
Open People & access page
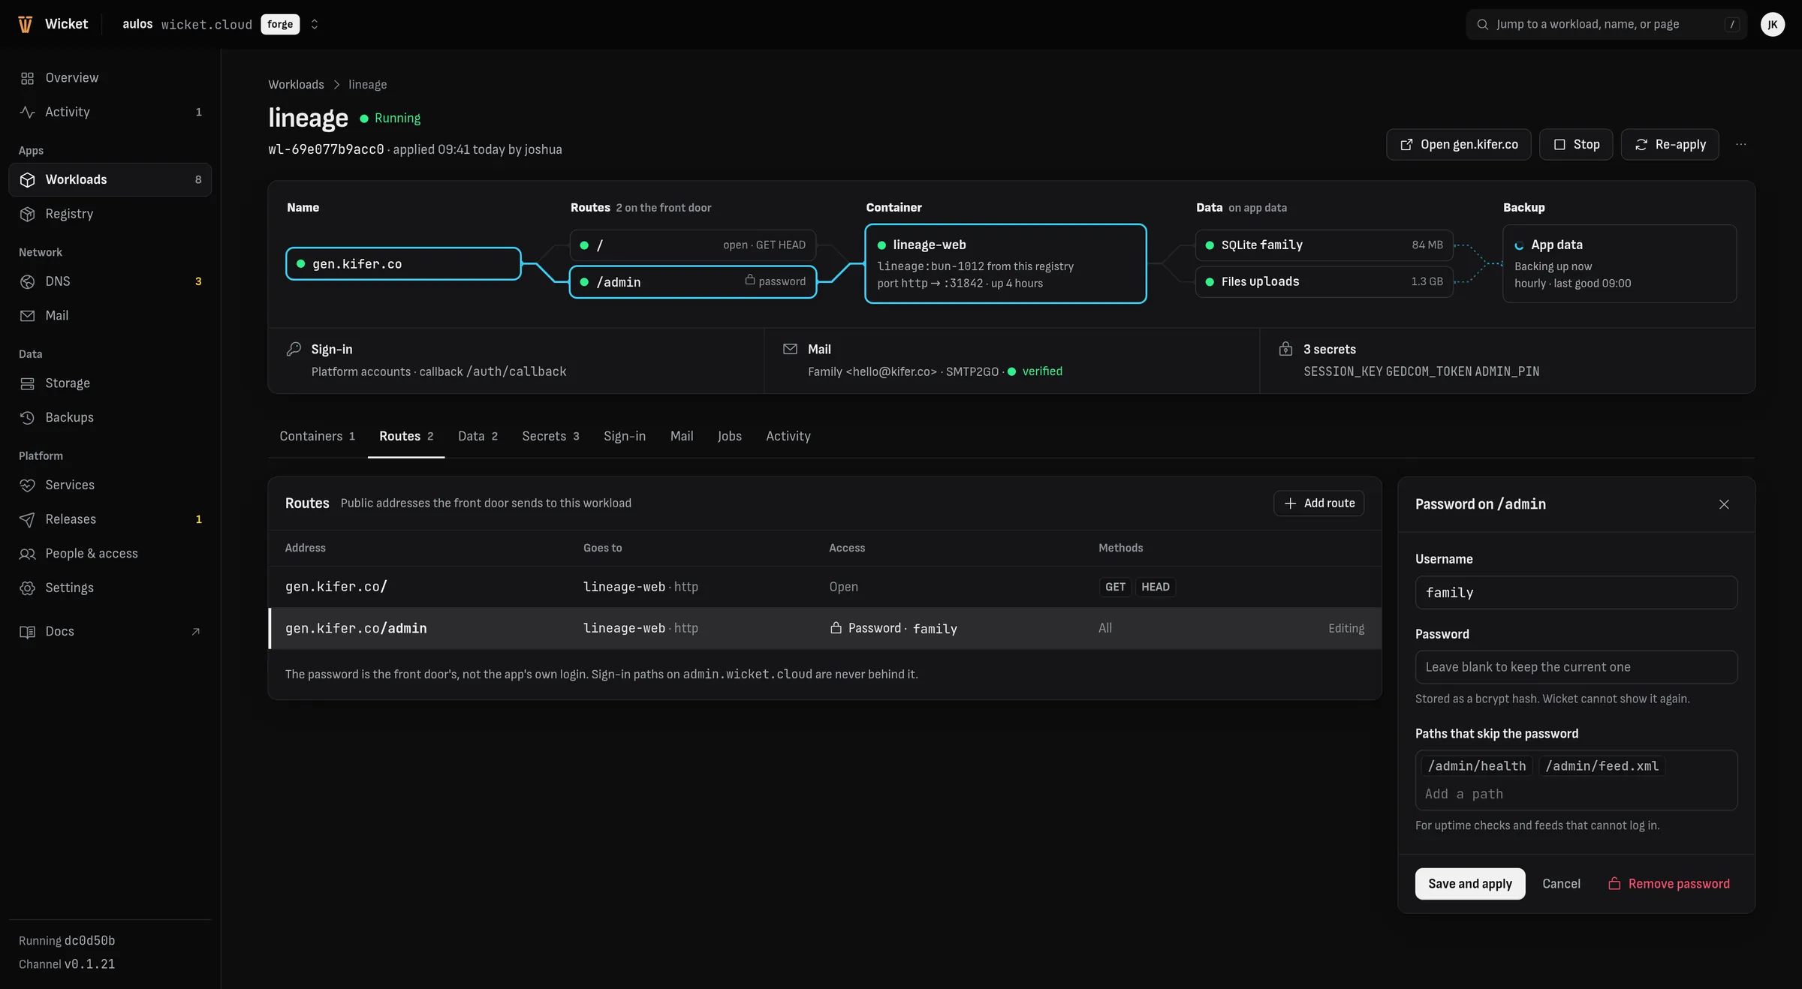(x=110, y=553)
